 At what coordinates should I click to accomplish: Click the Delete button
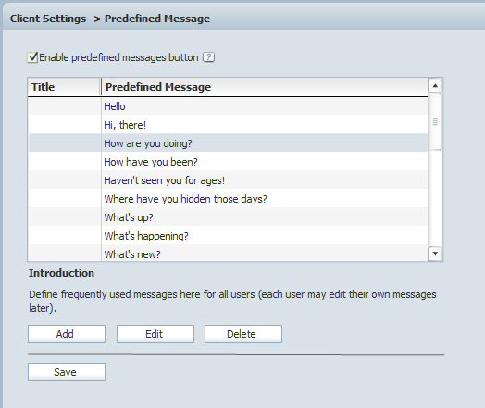(x=243, y=334)
